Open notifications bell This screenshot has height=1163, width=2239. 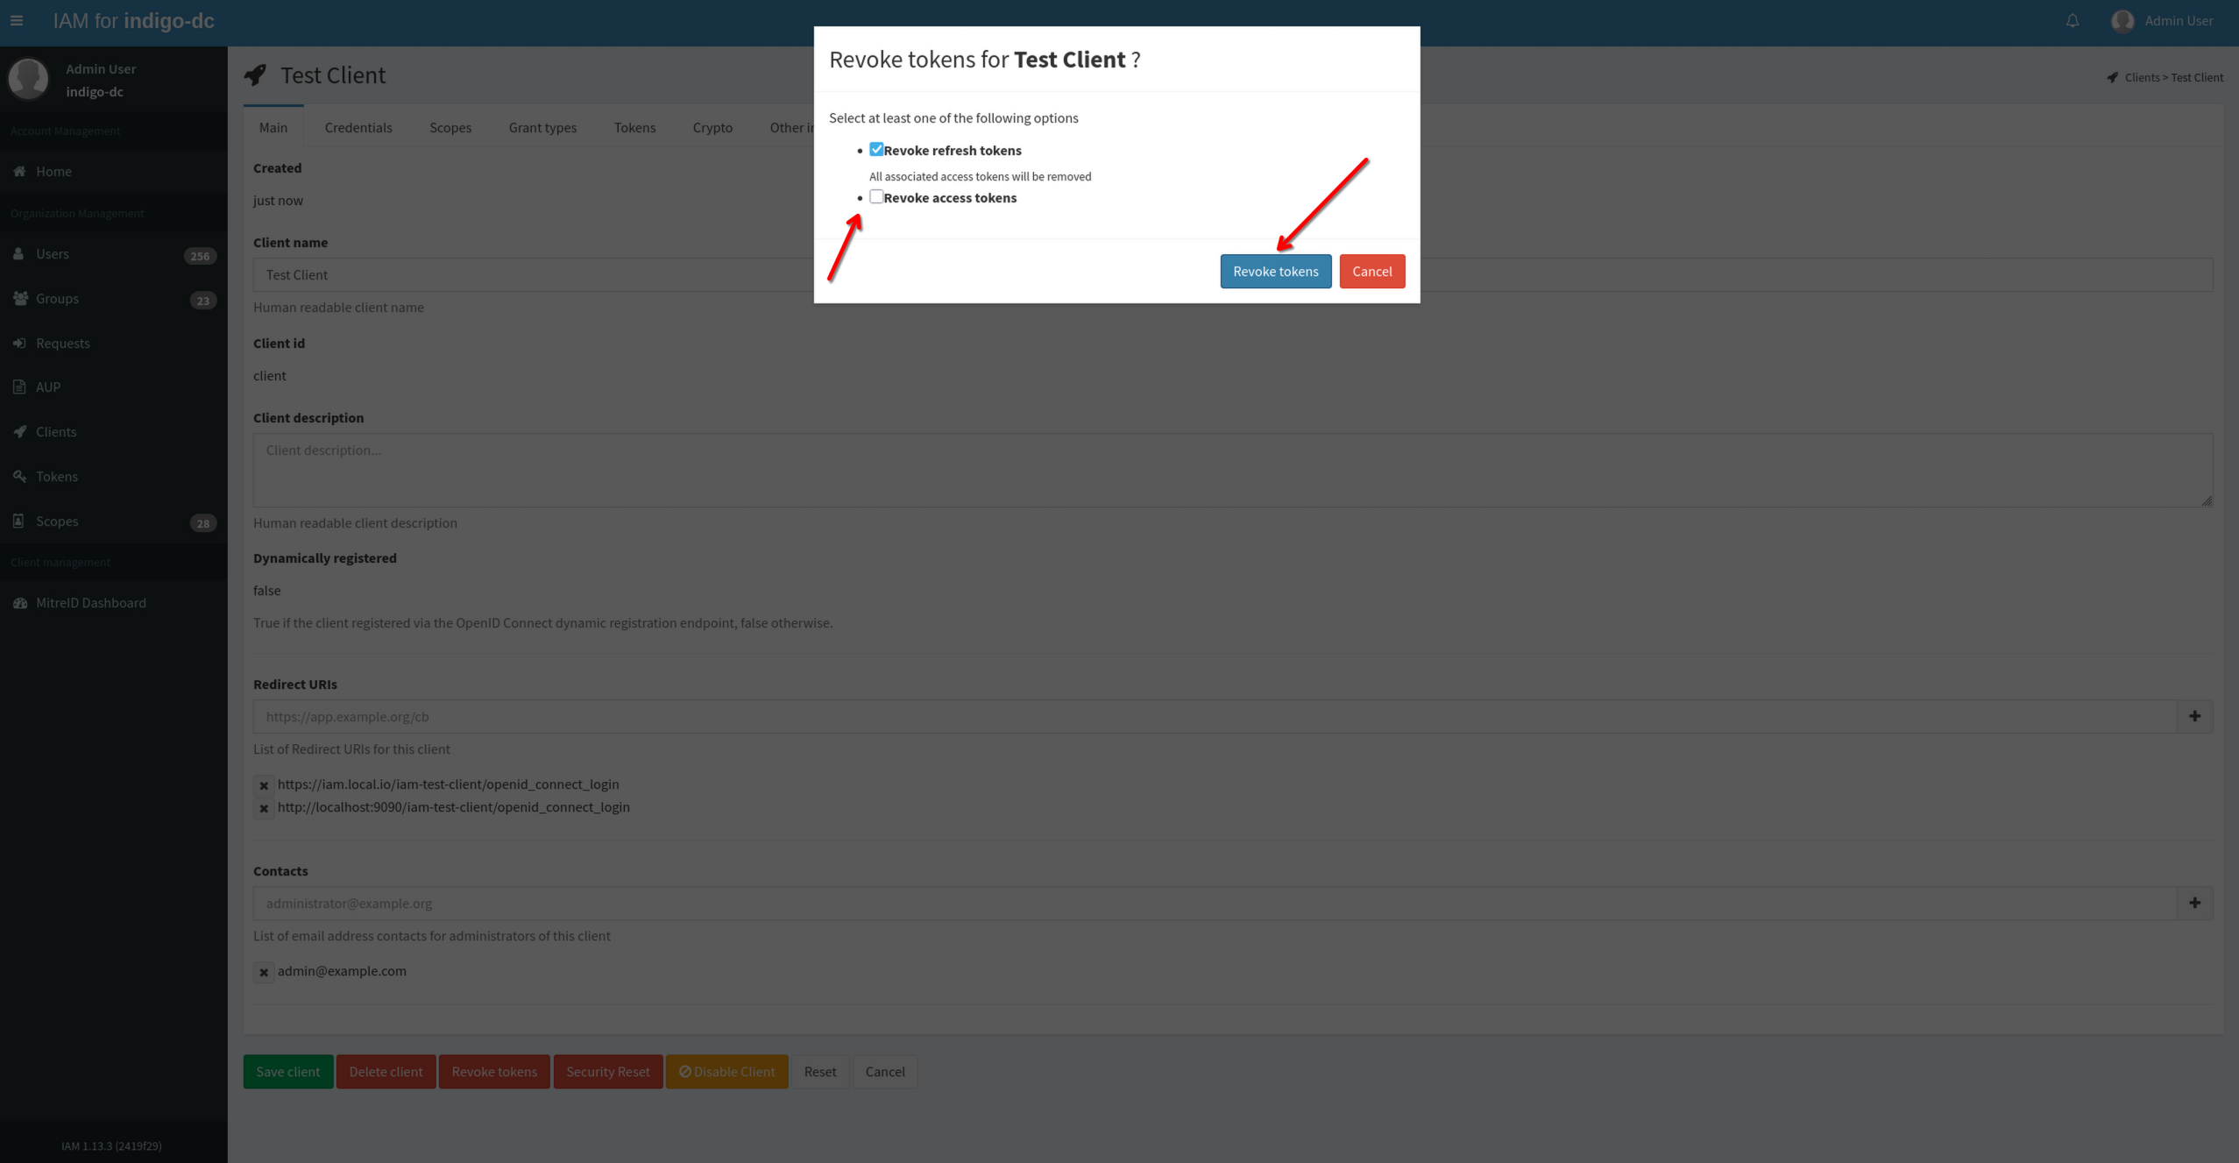[x=2072, y=20]
